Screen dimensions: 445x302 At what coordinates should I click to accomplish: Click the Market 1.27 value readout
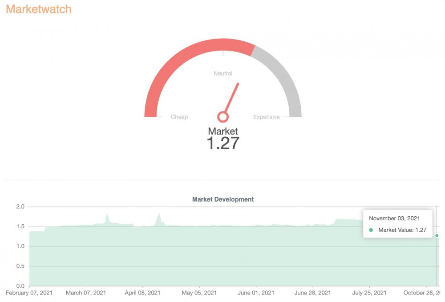click(223, 139)
